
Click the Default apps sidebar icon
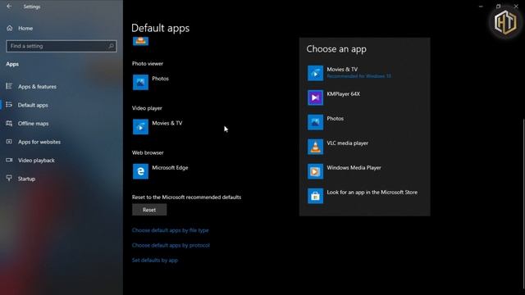coord(9,105)
